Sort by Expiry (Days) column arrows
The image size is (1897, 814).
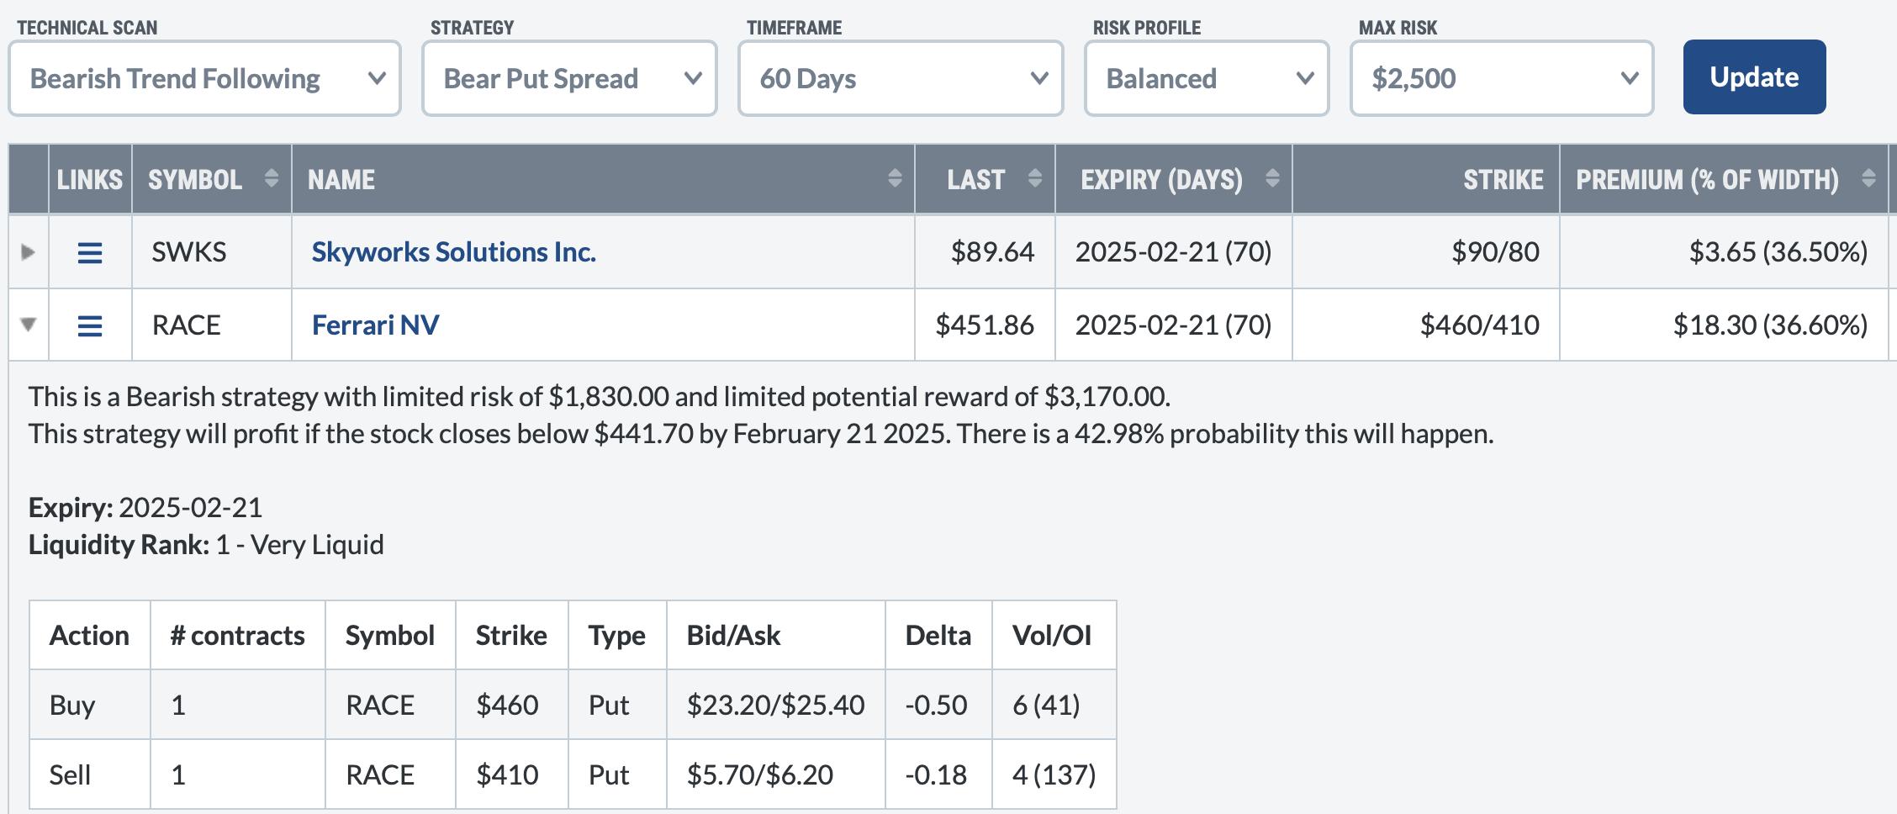pos(1272,179)
